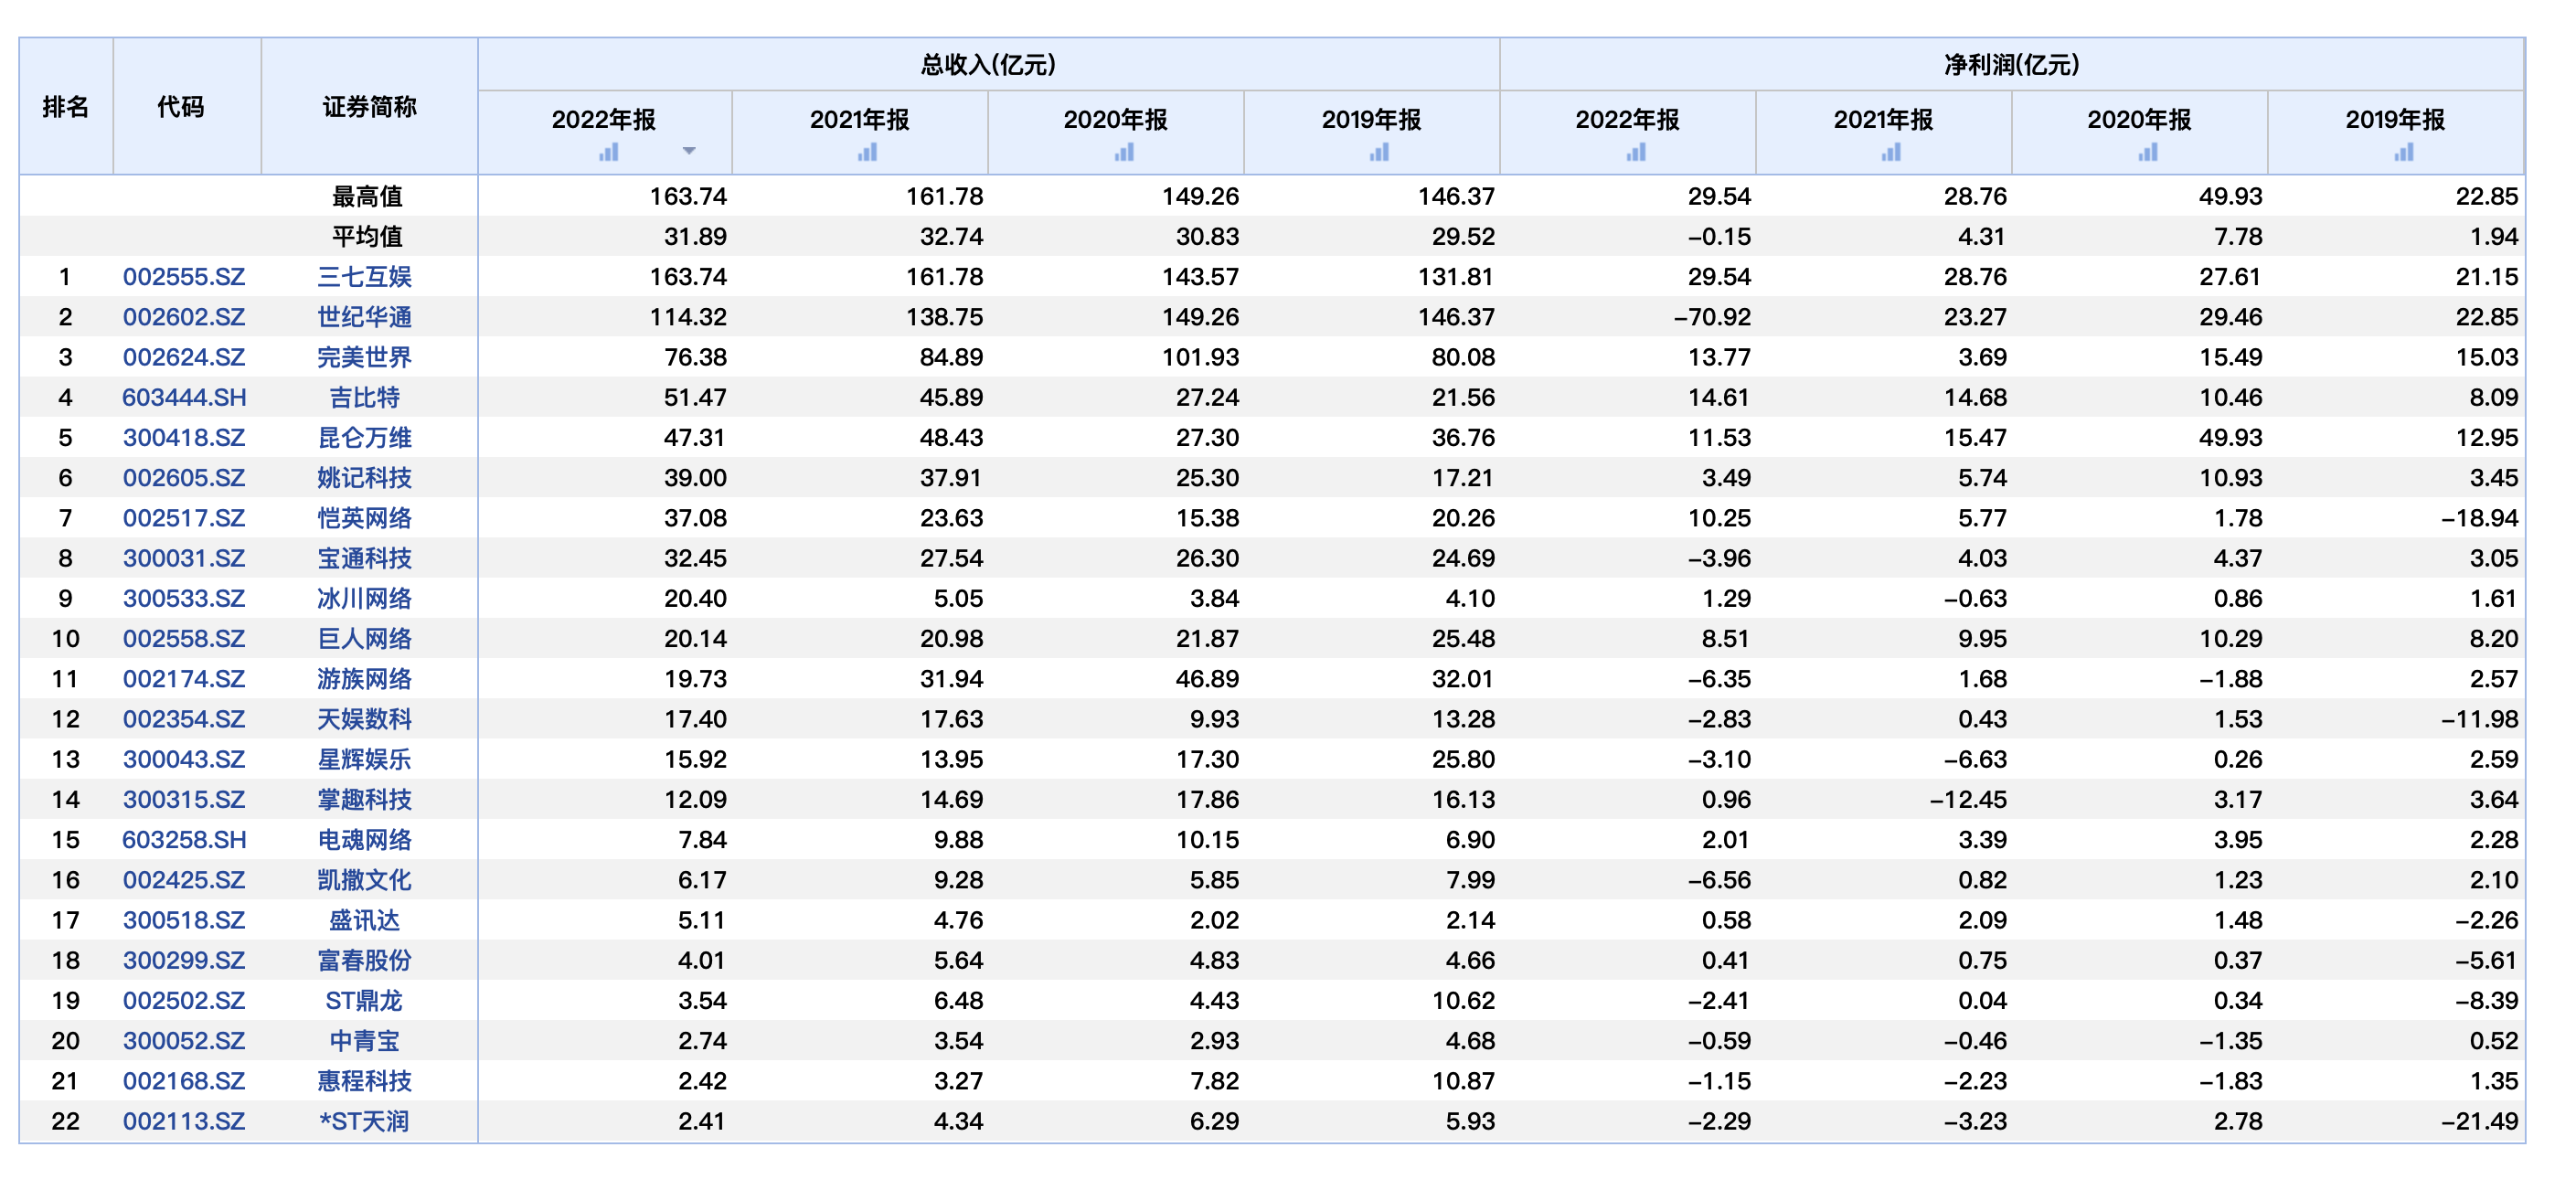Click the 证券简称 column header
The image size is (2576, 1179).
pyautogui.click(x=370, y=107)
